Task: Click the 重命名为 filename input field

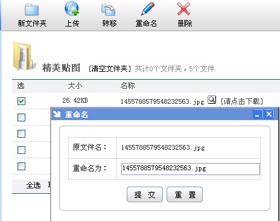Action: point(191,169)
